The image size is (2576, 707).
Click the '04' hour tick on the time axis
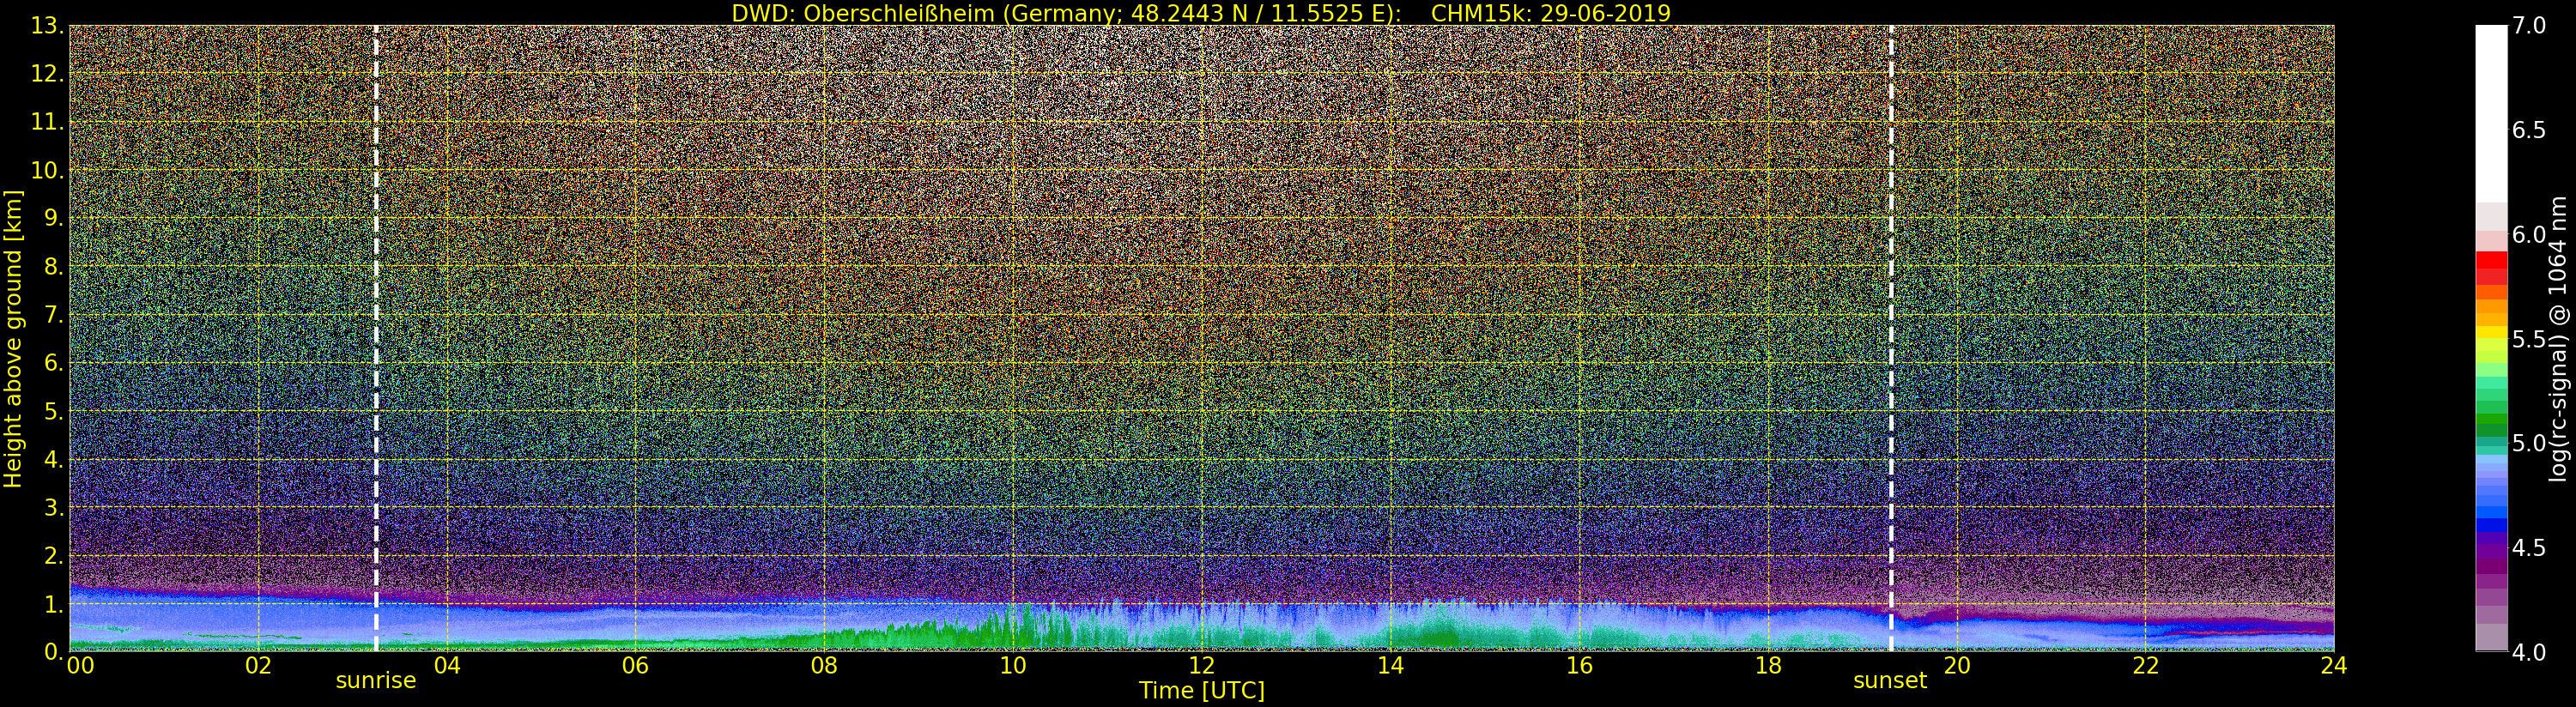447,665
